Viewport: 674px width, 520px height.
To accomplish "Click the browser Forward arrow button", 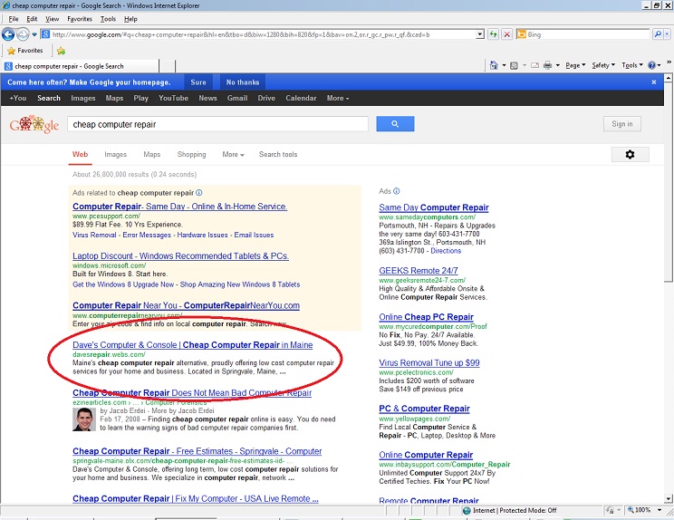I will coord(23,34).
